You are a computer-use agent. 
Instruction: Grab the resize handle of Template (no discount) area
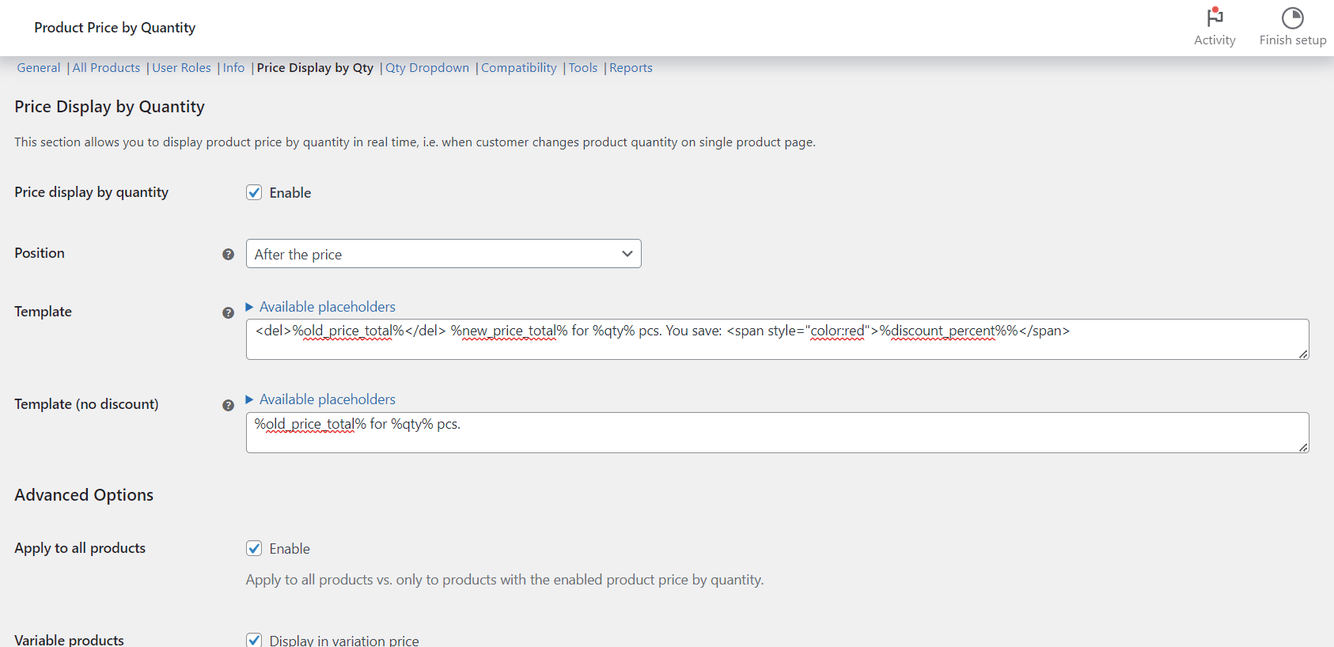[x=1303, y=448]
